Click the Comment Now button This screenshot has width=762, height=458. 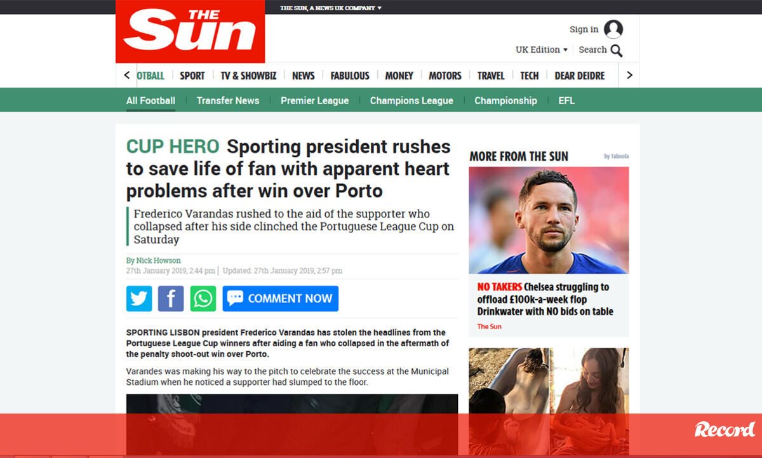coord(281,299)
